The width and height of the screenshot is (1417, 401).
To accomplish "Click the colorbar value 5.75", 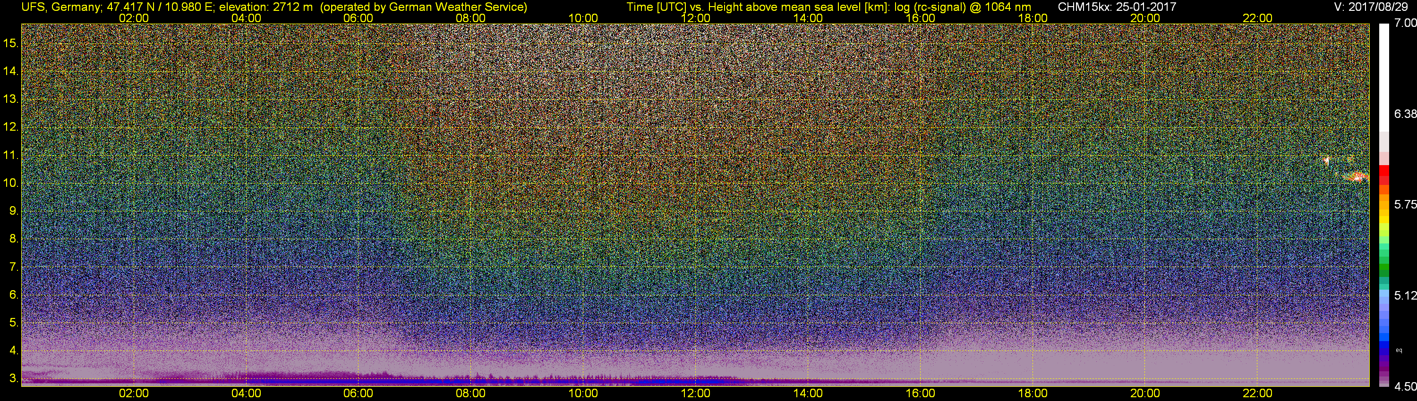I will [x=1406, y=204].
